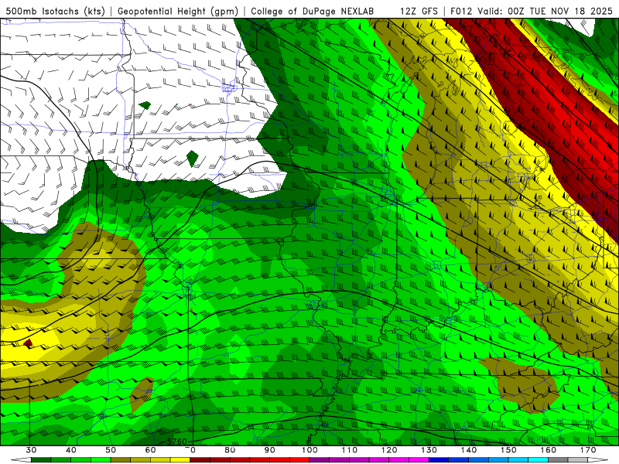Select the dark gray legend swatch at 160

click(558, 460)
